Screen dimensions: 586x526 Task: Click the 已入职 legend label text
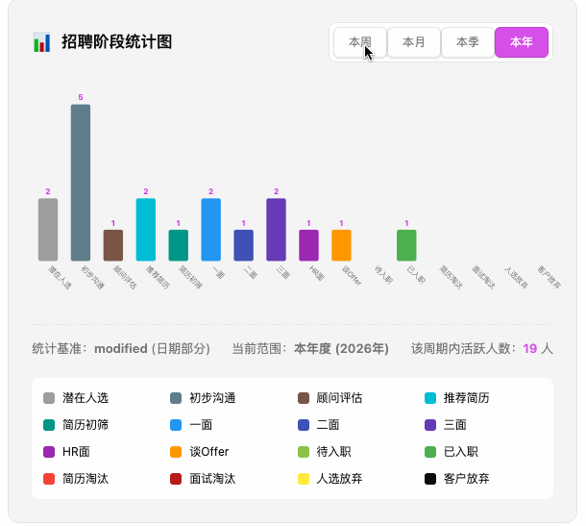point(461,452)
